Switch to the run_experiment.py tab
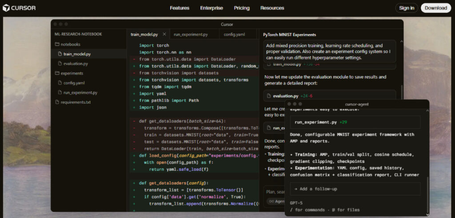This screenshot has width=455, height=218. point(192,34)
